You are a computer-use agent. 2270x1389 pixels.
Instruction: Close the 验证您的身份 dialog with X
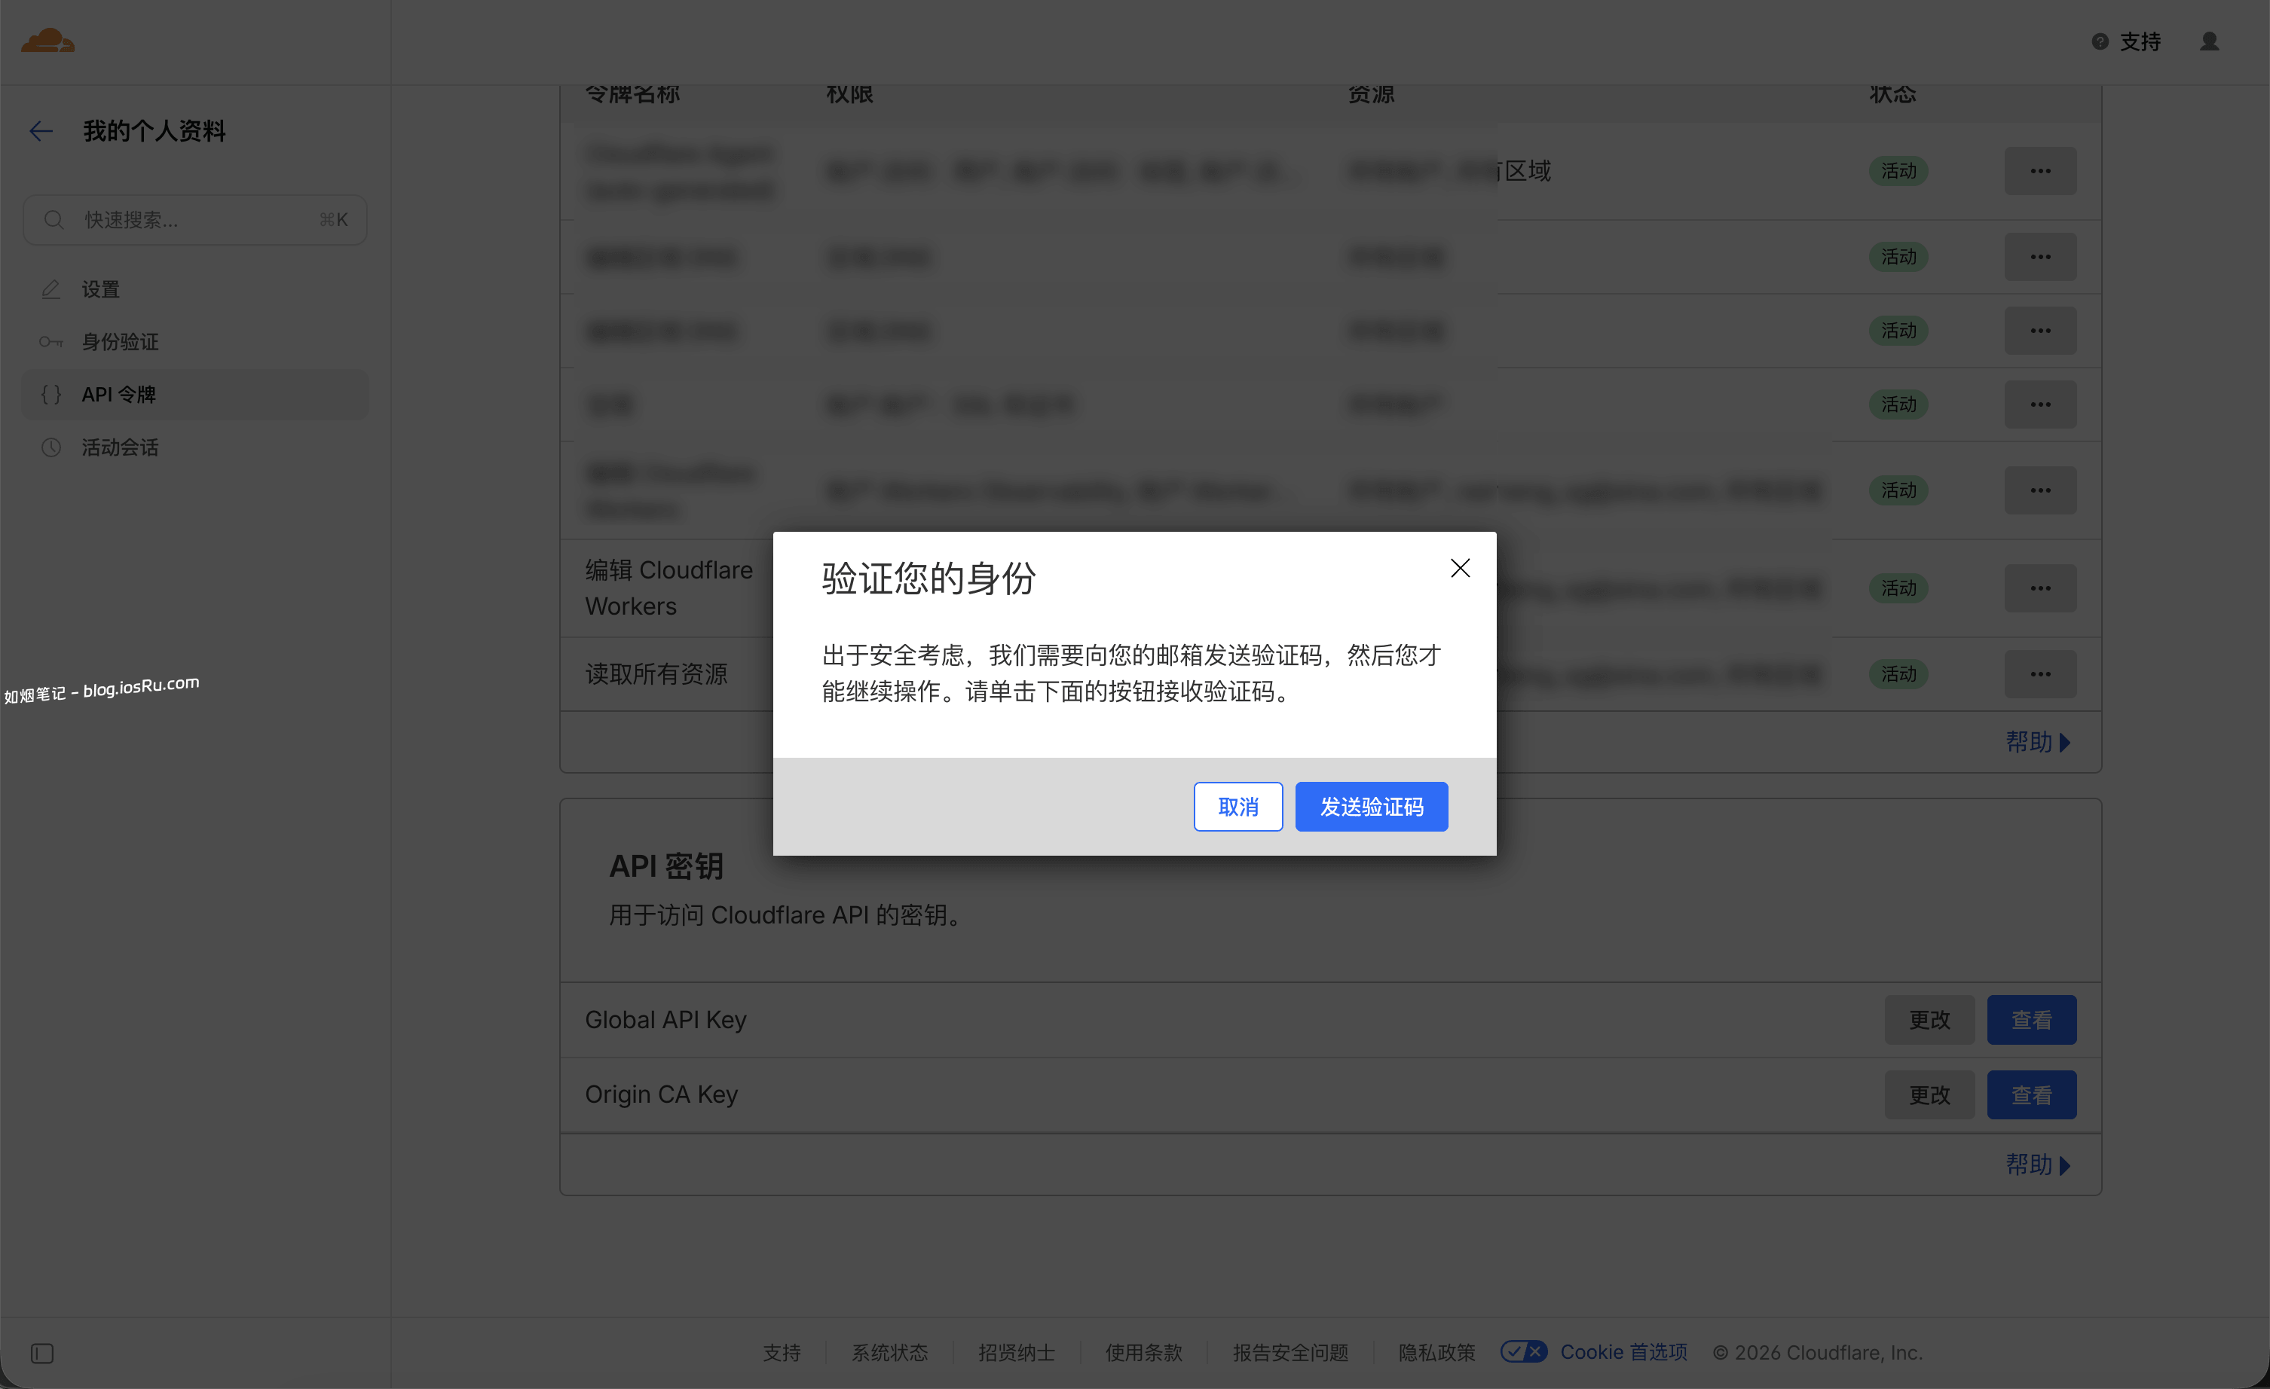tap(1461, 568)
